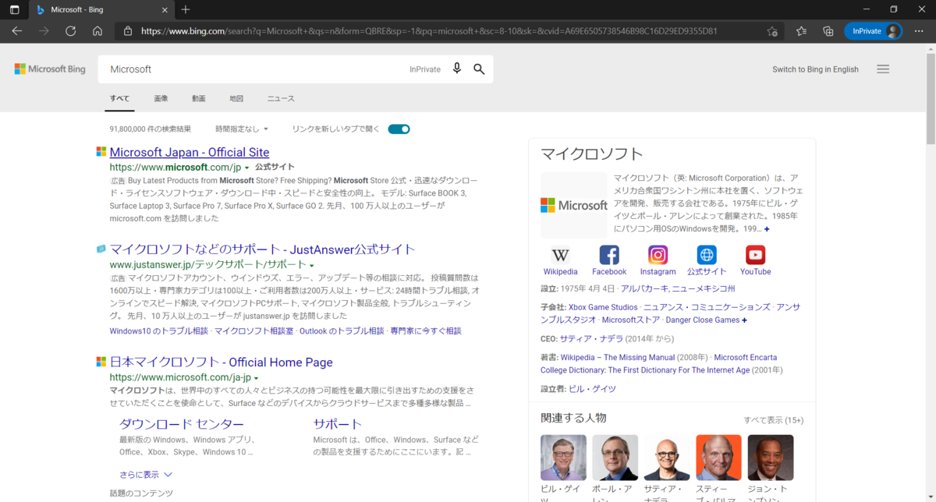Click first related person photo ビル・ゲイツ
The width and height of the screenshot is (936, 502).
[x=563, y=458]
